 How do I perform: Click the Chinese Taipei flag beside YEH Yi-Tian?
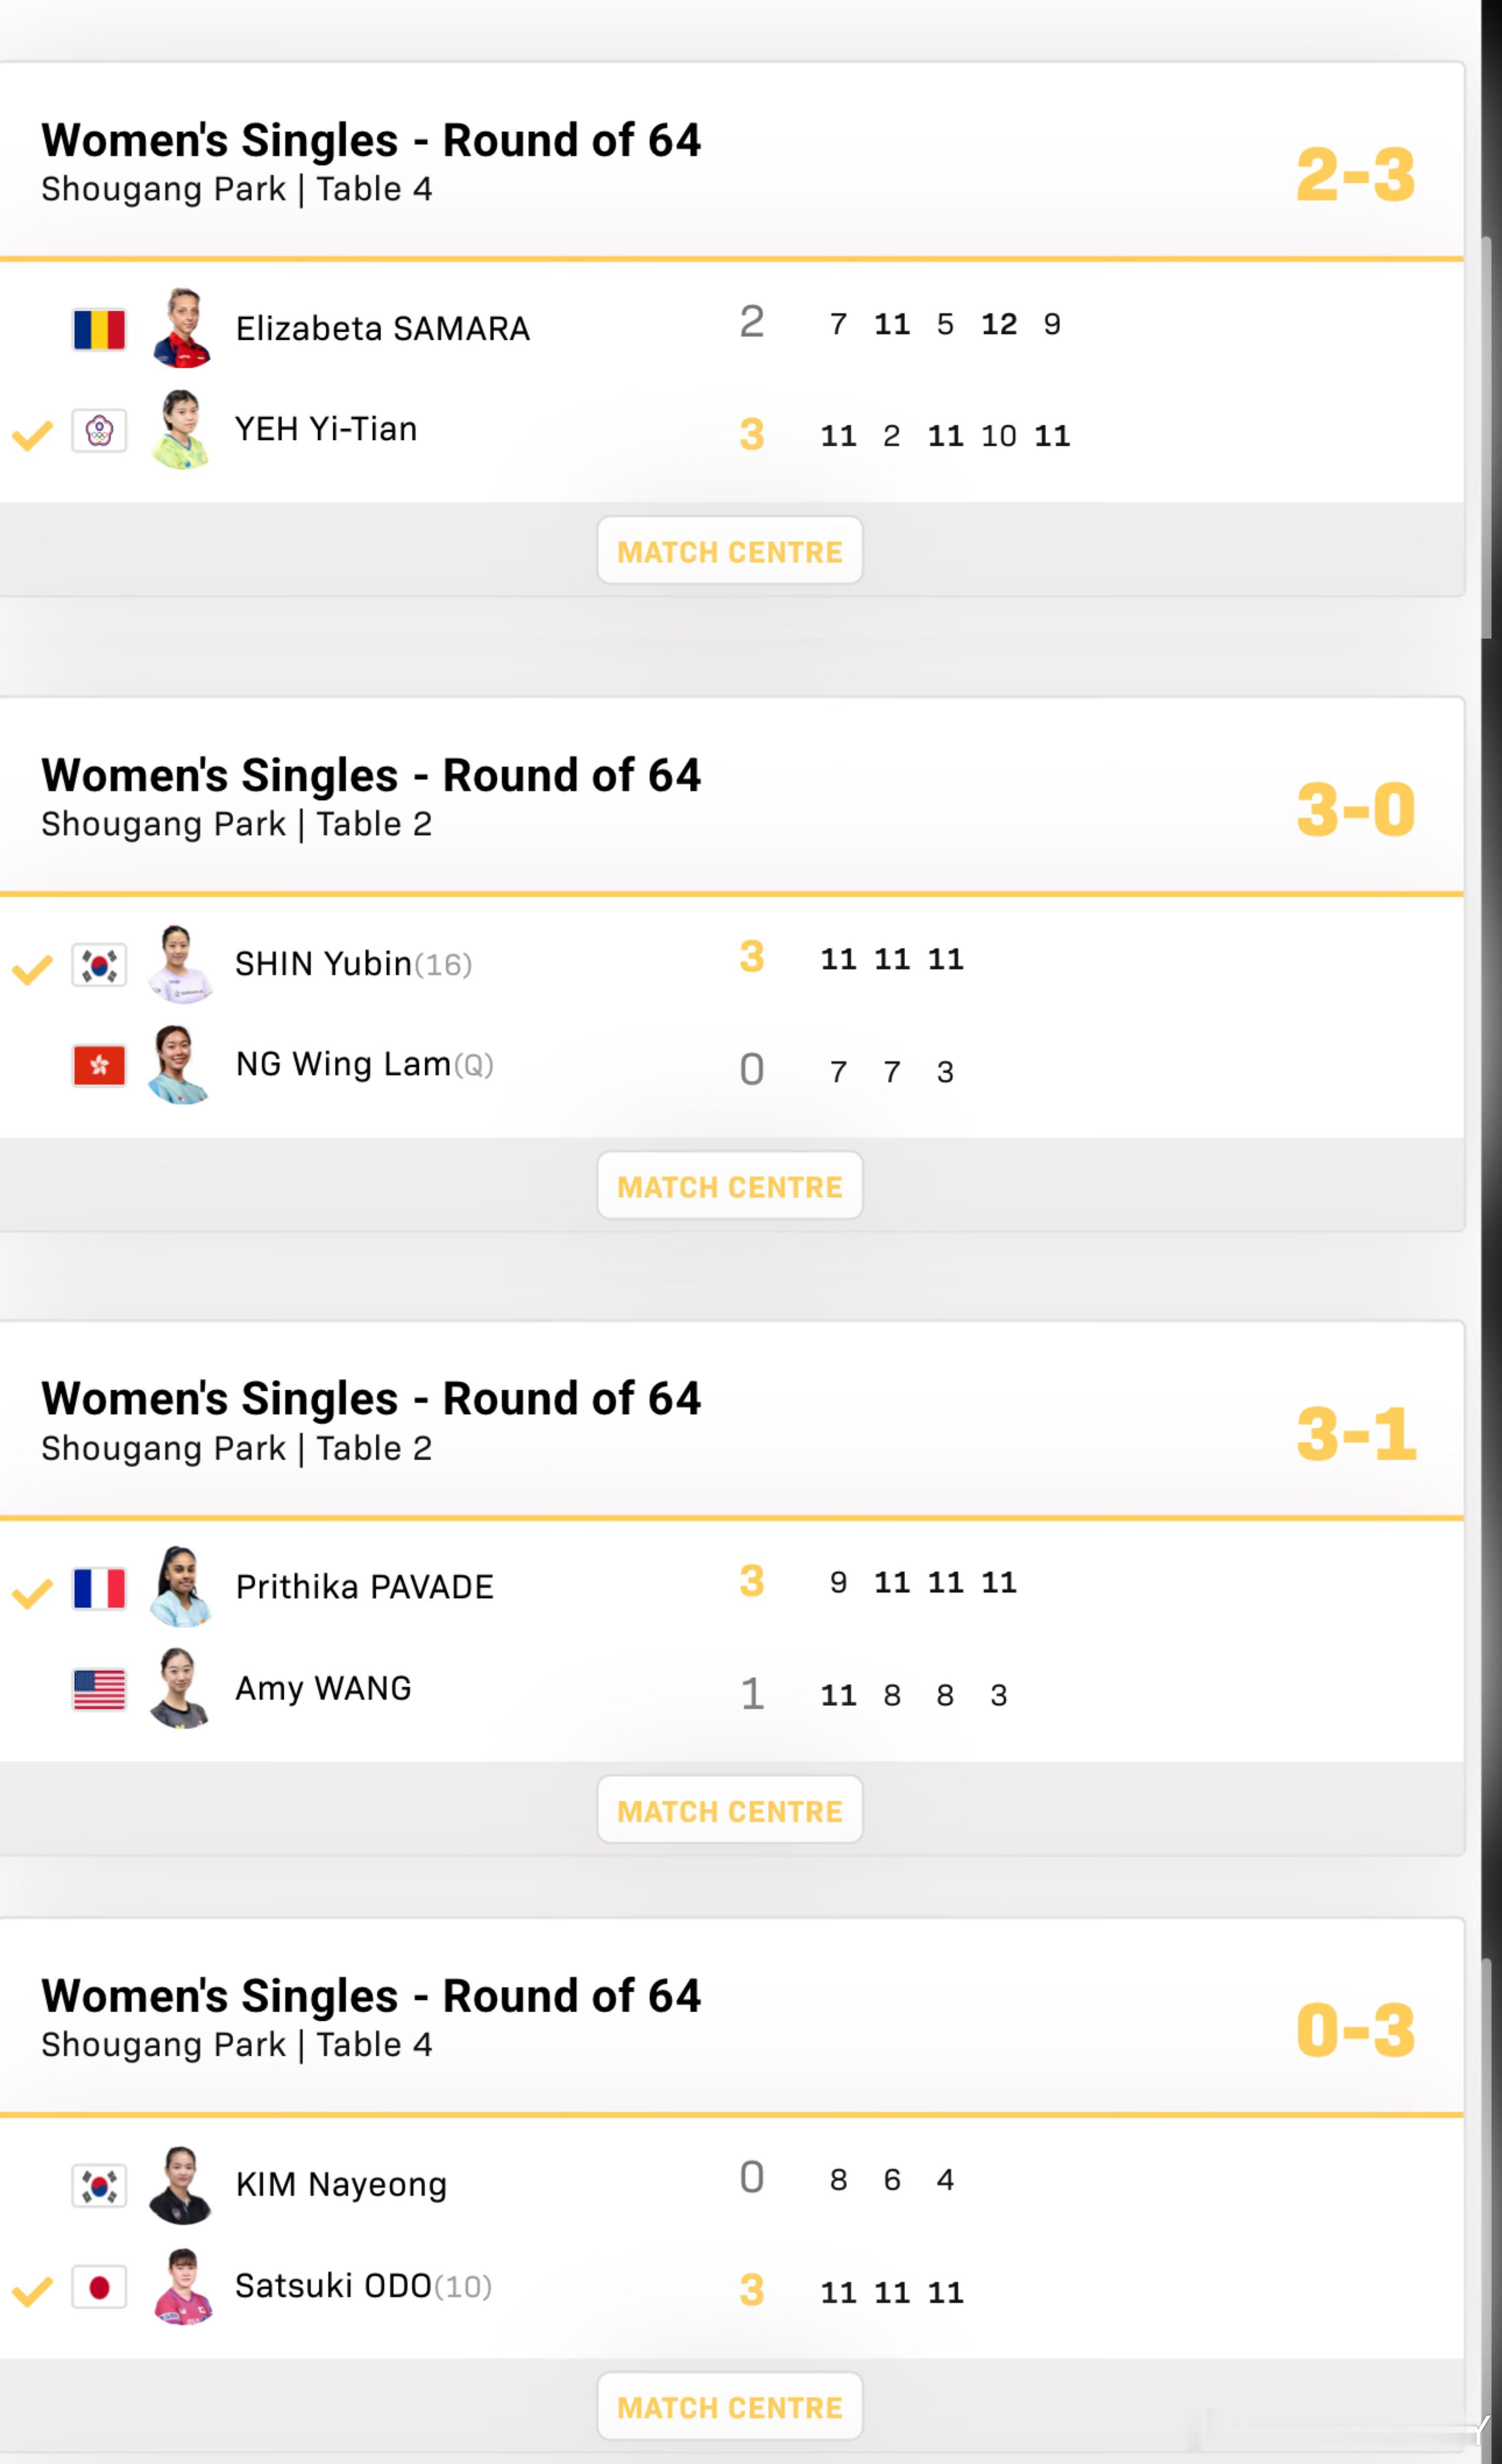click(x=99, y=431)
